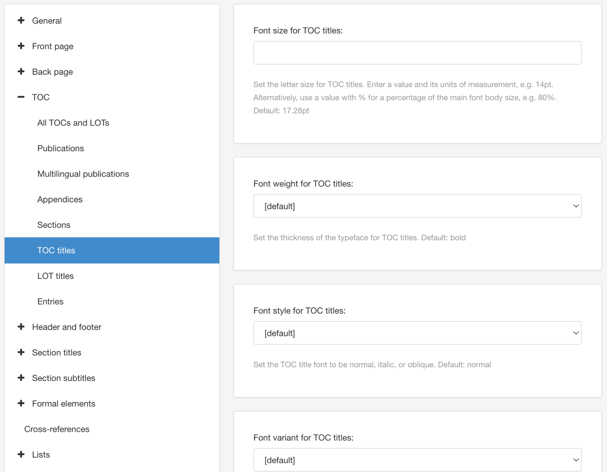Select the Appendices entry

(x=60, y=199)
